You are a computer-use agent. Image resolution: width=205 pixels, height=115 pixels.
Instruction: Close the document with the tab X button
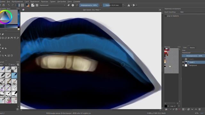pos(160,10)
